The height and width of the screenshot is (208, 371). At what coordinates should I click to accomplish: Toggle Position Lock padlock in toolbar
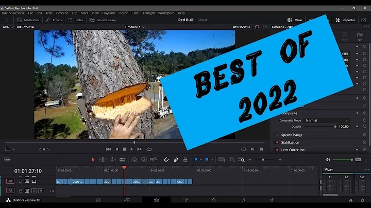[185, 160]
